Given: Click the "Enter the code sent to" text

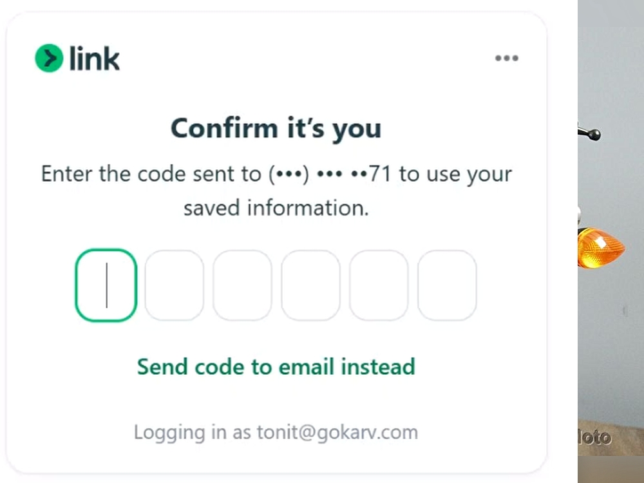Looking at the screenshot, I should 151,174.
